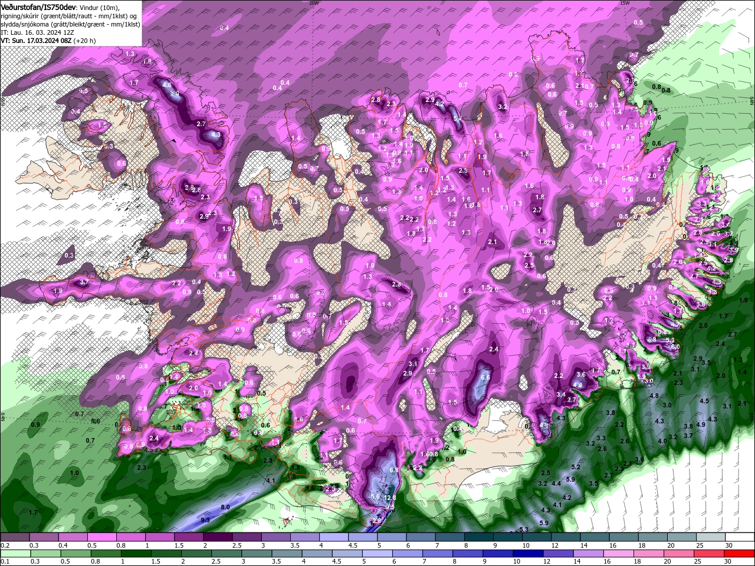
Task: Click the Veðurstofan/IS750dev title text
Action: (x=38, y=6)
